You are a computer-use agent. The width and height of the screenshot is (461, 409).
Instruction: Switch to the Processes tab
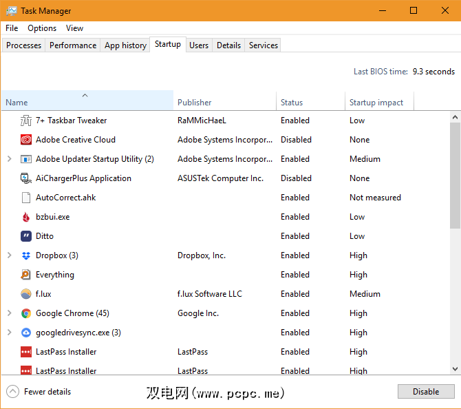tap(24, 45)
